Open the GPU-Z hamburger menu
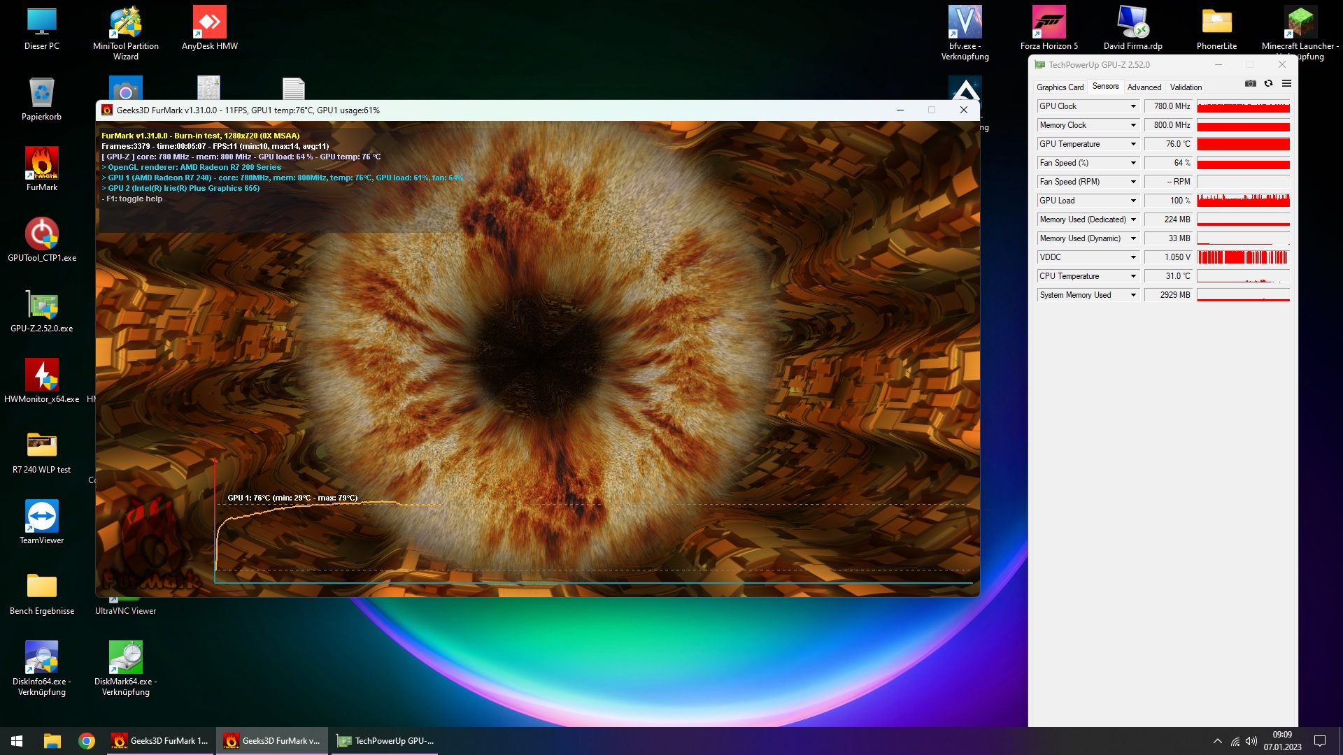The width and height of the screenshot is (1343, 755). point(1286,83)
